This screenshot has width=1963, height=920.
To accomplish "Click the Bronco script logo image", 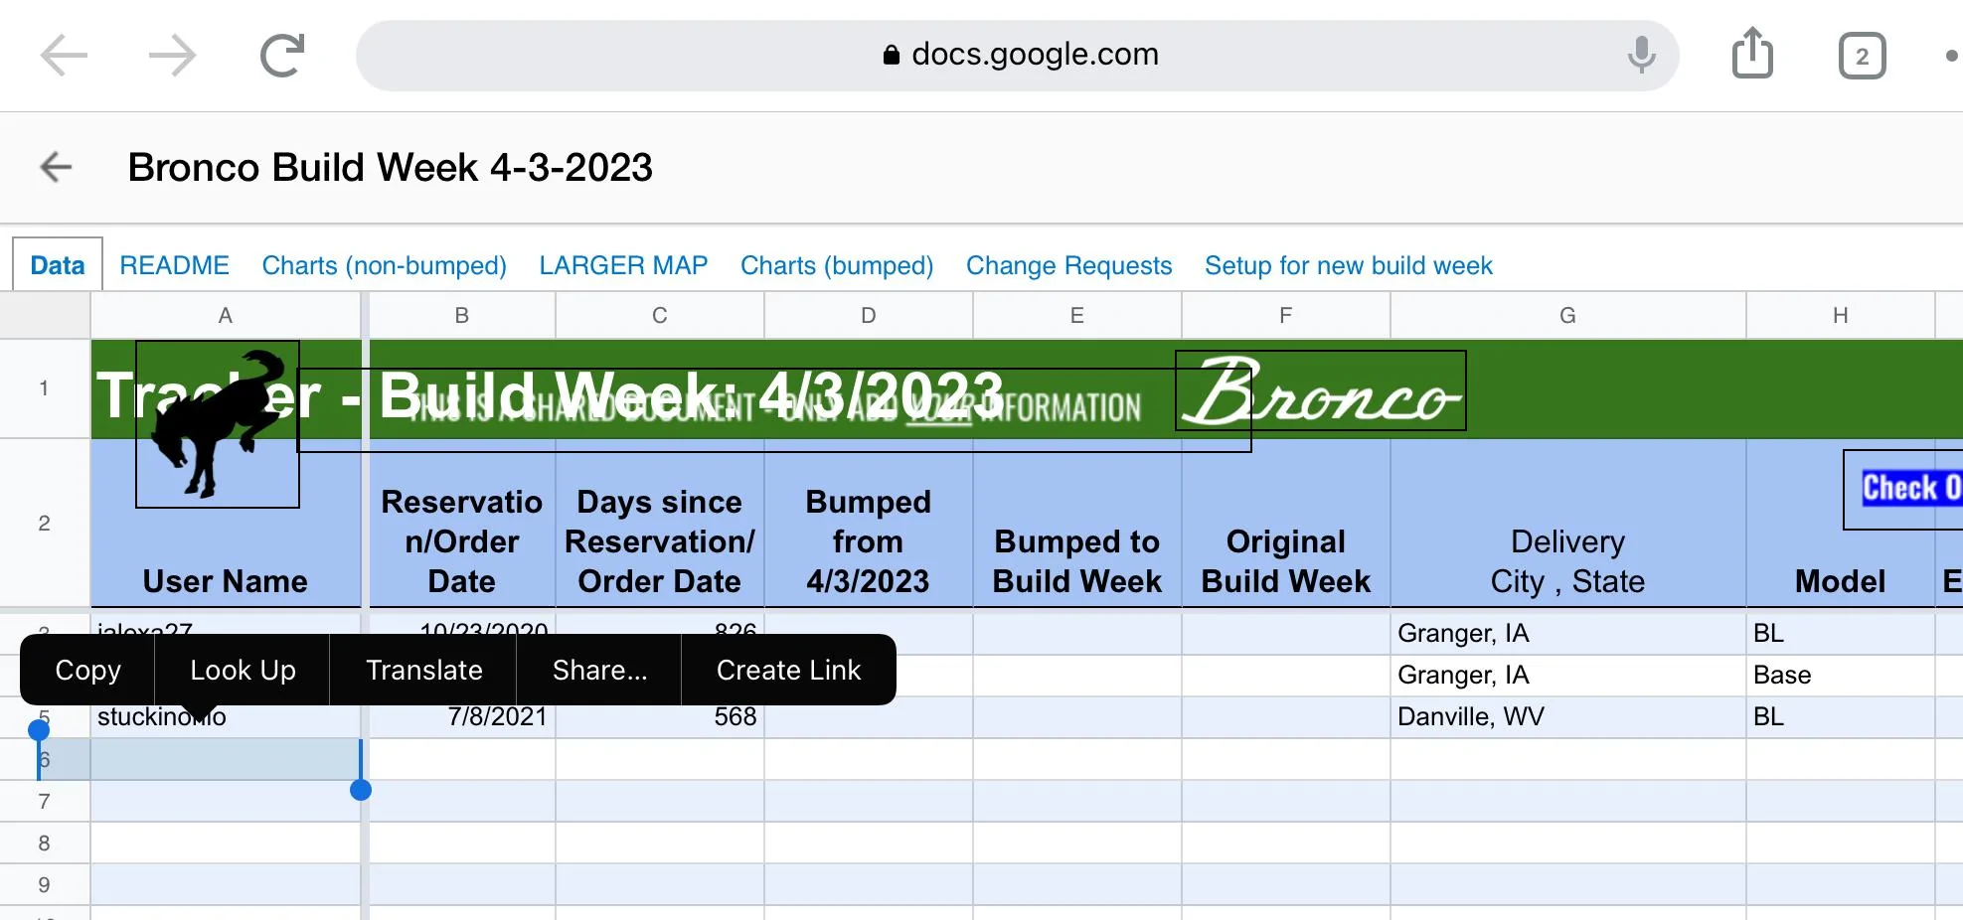I will coord(1321,390).
